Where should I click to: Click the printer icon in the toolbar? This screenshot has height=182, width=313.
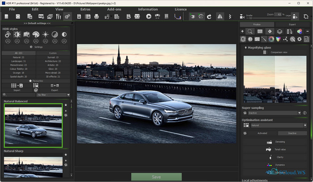(x=96, y=17)
